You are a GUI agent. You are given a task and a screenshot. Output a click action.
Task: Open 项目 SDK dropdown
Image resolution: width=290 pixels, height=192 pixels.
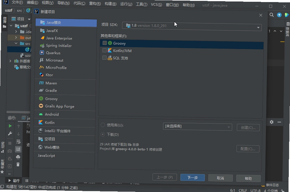point(192,26)
